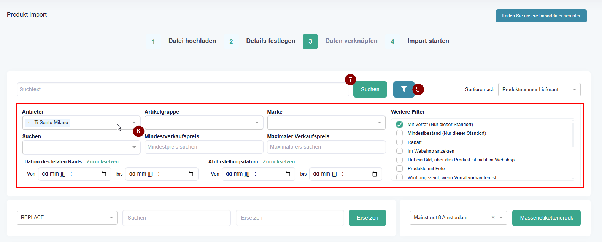
Task: Enable the Rabatt filter checkbox
Action: (399, 142)
